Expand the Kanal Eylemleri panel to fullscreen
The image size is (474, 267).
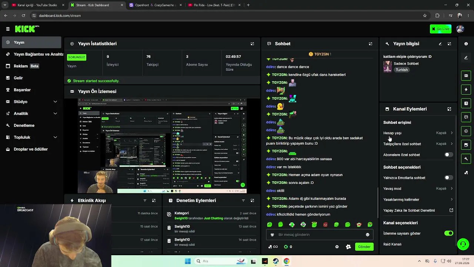[x=449, y=109]
